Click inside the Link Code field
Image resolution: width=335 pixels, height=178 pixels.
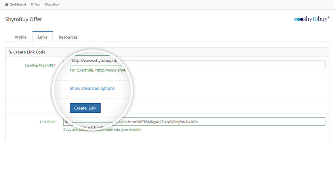pyautogui.click(x=238, y=121)
